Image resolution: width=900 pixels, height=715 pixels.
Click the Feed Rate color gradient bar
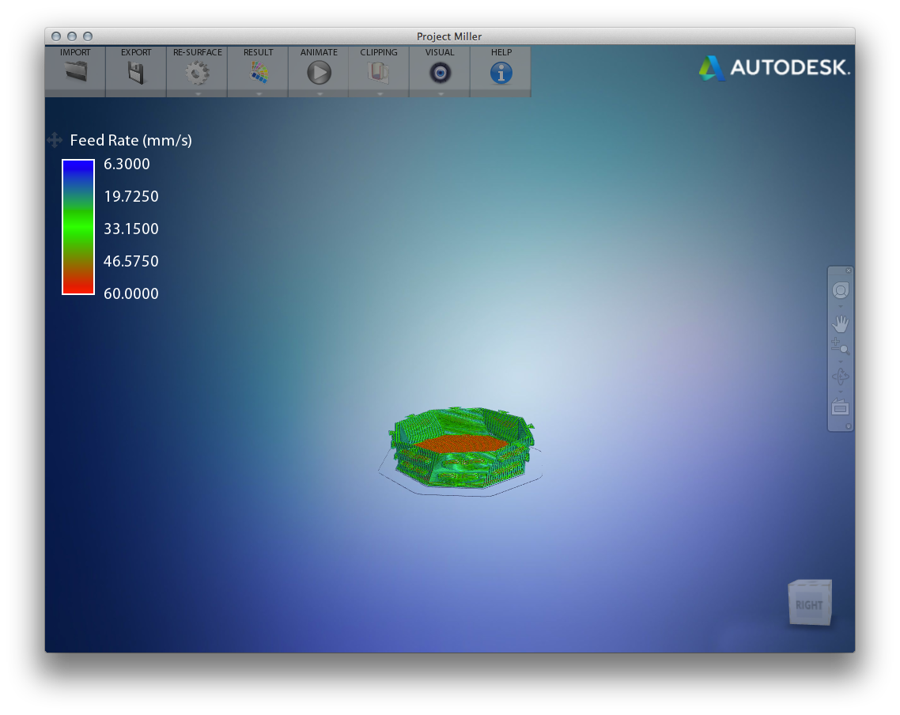pos(78,227)
